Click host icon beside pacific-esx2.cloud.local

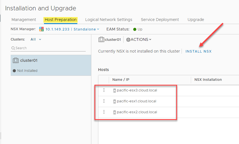[x=115, y=112]
